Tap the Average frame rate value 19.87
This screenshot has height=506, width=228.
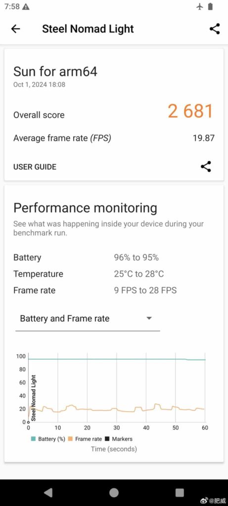203,138
